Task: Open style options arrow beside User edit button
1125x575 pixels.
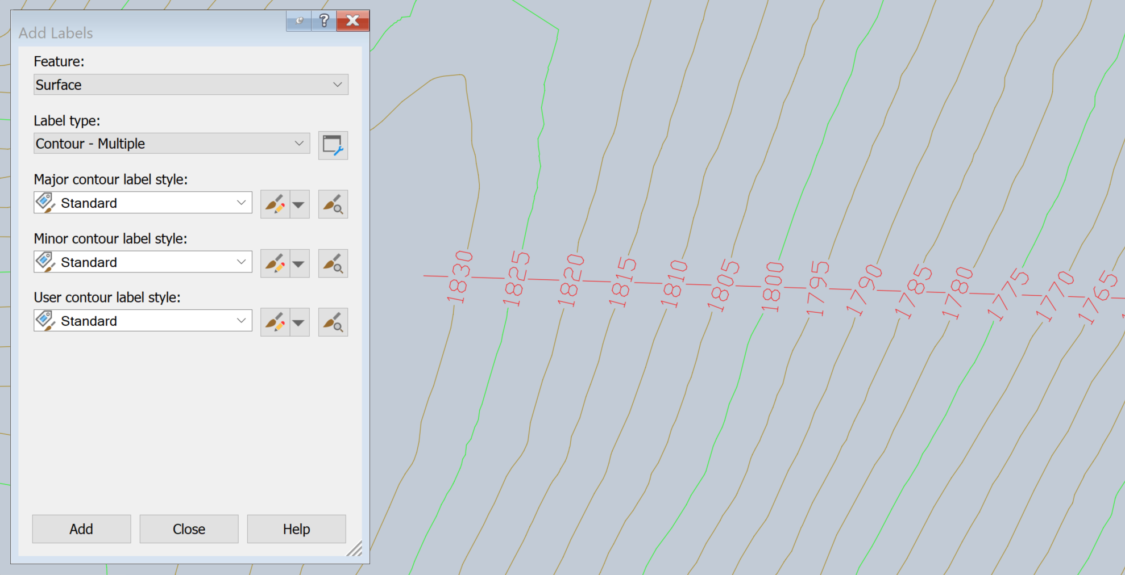Action: coord(300,321)
